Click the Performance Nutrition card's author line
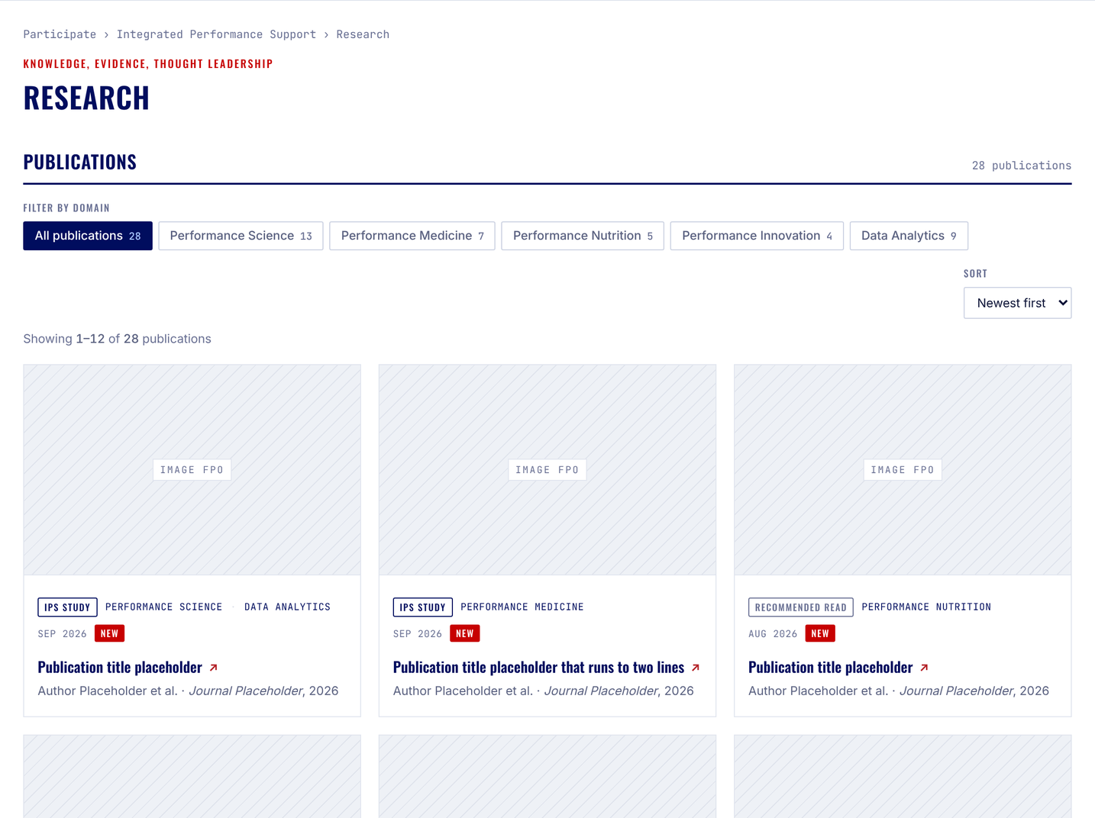 [899, 691]
